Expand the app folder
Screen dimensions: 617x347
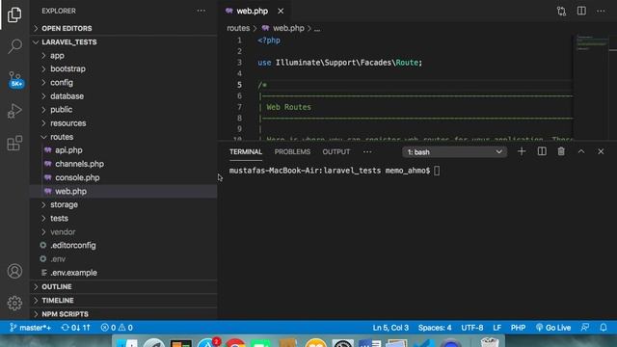[x=123, y=56]
